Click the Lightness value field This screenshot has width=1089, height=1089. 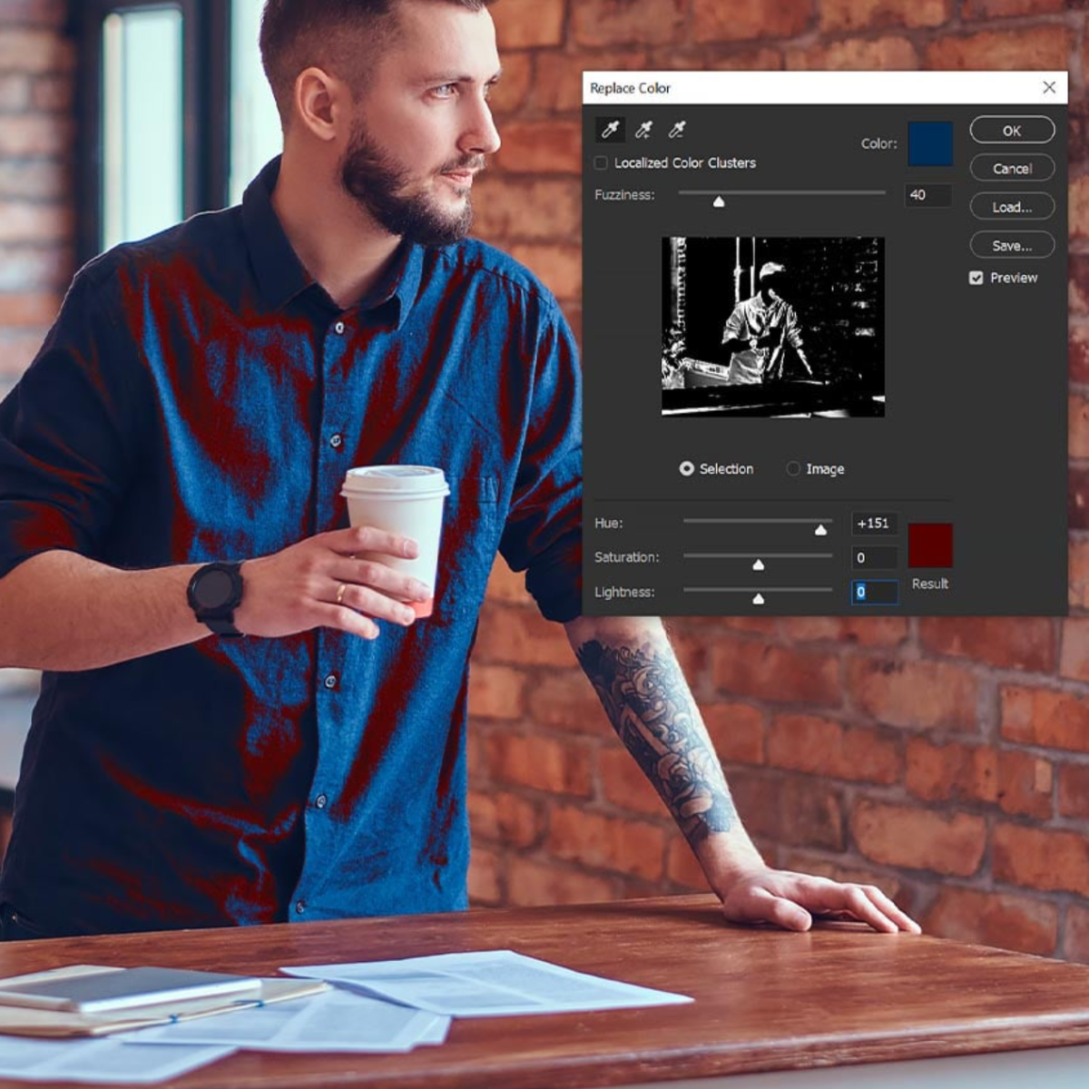point(874,592)
